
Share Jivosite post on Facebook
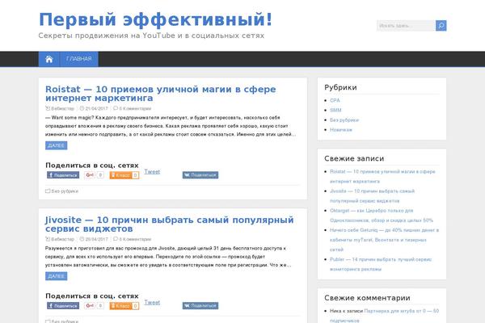(63, 306)
